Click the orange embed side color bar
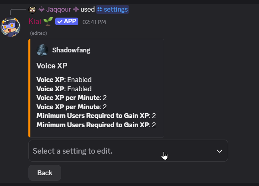The height and width of the screenshot is (186, 259). (30, 88)
